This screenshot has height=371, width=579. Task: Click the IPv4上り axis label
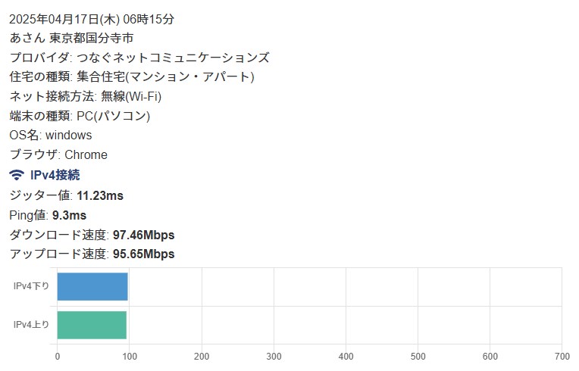click(x=31, y=325)
